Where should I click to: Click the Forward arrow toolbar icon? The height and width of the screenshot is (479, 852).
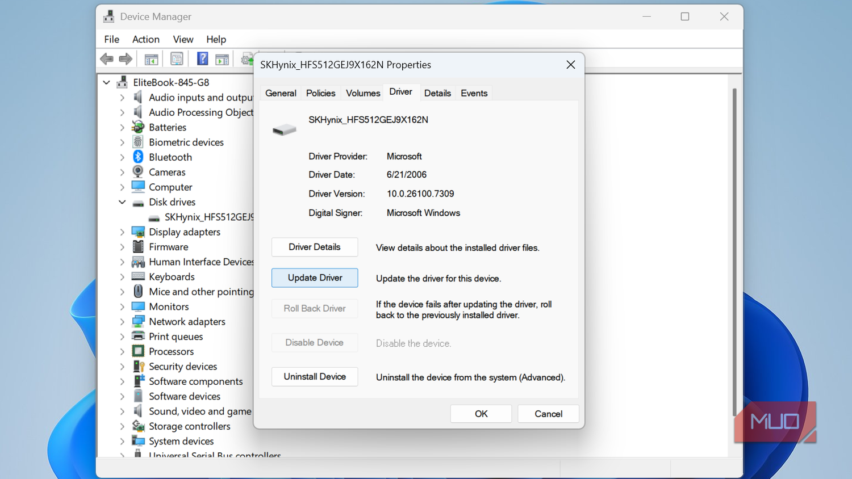tap(126, 58)
